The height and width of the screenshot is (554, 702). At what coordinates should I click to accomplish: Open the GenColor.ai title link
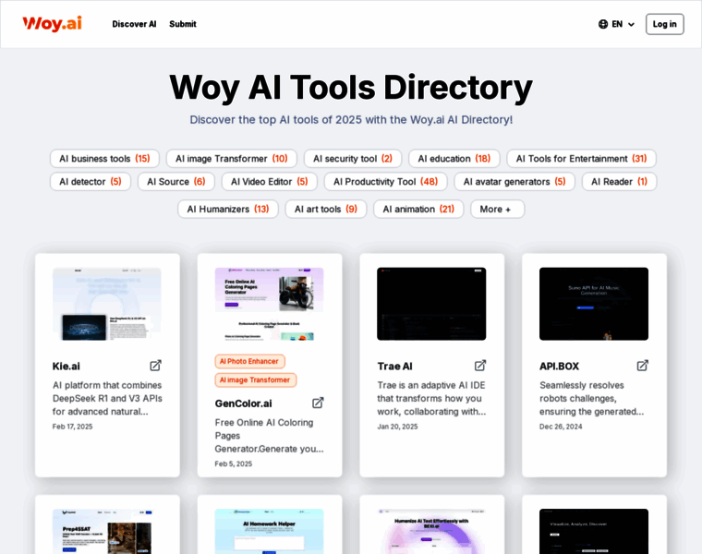(x=243, y=403)
